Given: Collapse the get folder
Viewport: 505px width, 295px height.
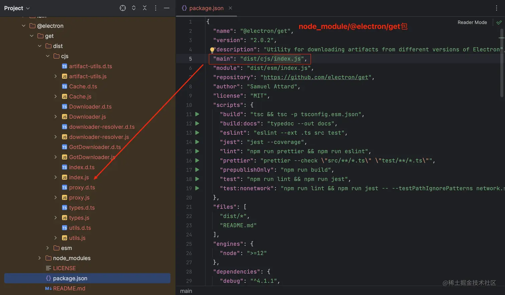Looking at the screenshot, I should (x=32, y=36).
